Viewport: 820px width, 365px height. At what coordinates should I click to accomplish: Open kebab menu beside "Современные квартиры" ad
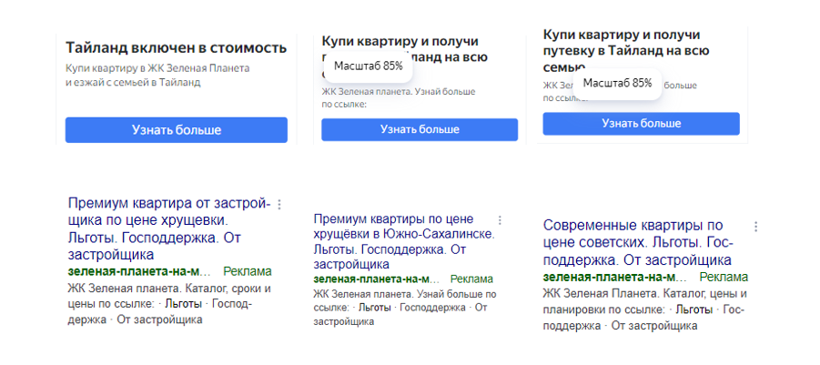(x=755, y=227)
